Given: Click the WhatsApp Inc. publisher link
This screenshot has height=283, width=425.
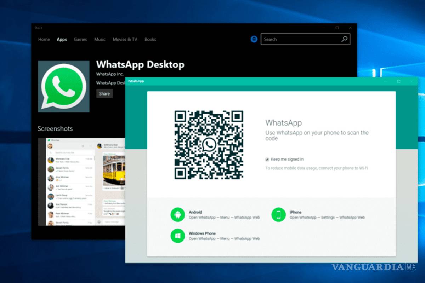Looking at the screenshot, I should coord(110,74).
